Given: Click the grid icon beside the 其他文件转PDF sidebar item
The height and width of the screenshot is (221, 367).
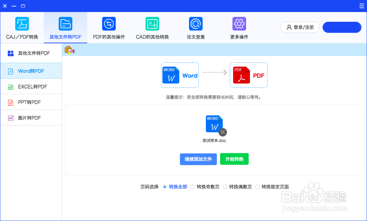Looking at the screenshot, I should (x=11, y=53).
